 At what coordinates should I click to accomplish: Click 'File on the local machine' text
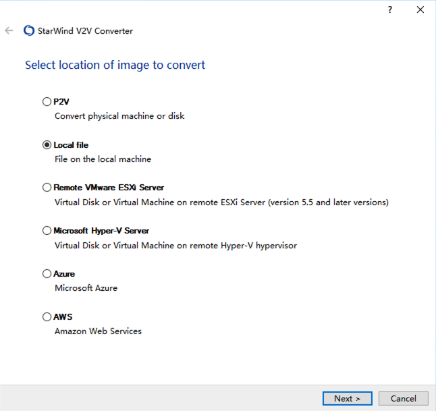(x=103, y=159)
